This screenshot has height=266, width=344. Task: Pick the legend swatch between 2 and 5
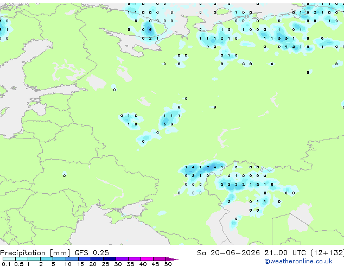(47, 259)
